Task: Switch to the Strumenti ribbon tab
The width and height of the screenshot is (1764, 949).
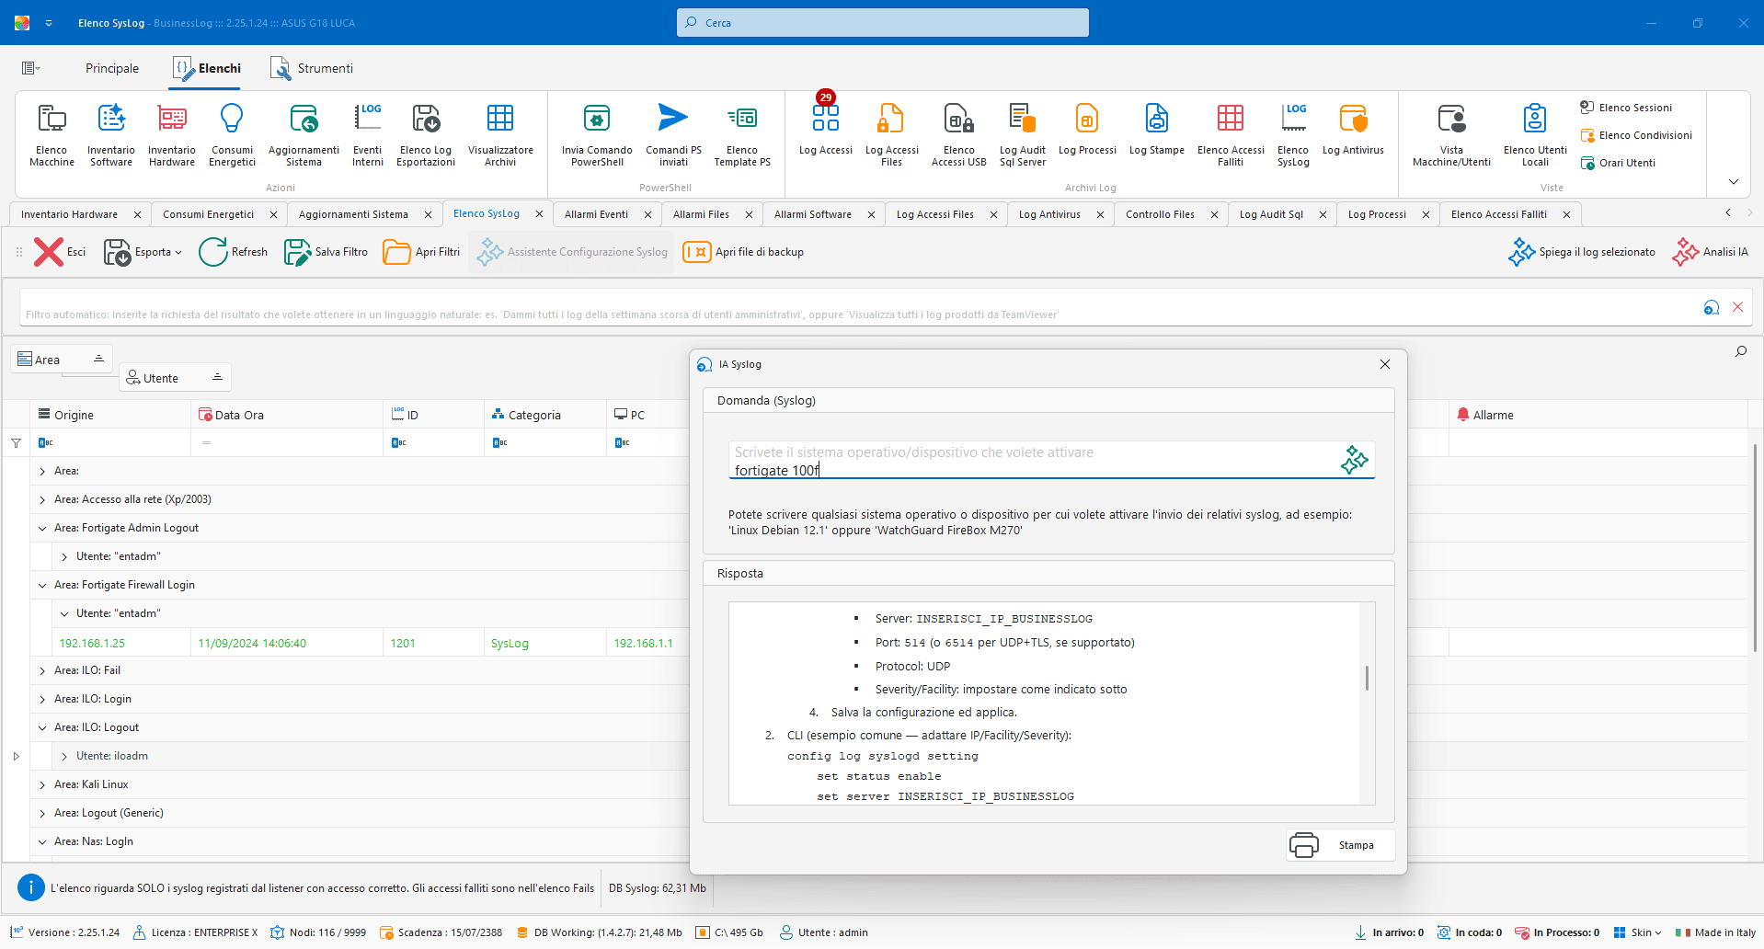Action: tap(312, 69)
